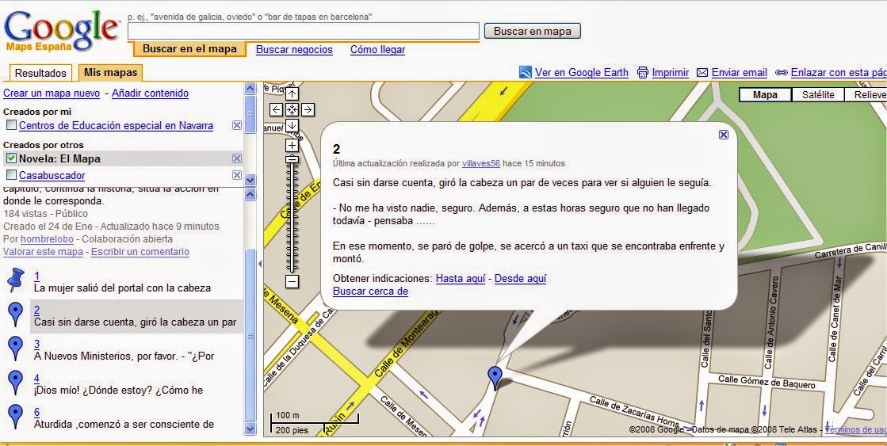Image resolution: width=887 pixels, height=446 pixels.
Task: Collapse the left panel with the arrow
Action: 260,264
